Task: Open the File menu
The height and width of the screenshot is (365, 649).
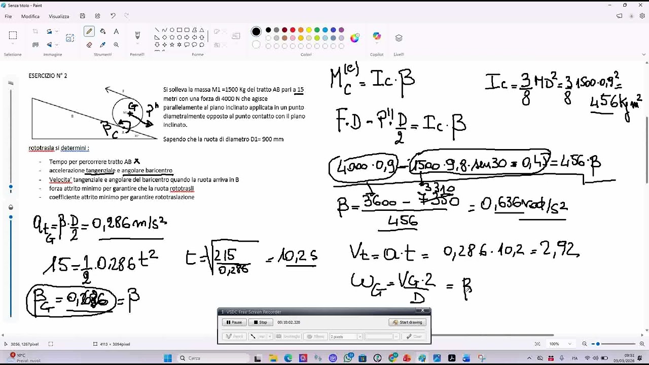Action: coord(8,16)
